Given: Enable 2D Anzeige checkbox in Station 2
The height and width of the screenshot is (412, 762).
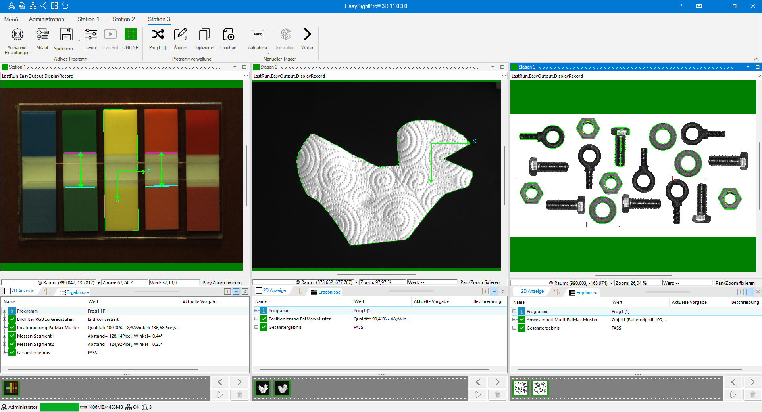Looking at the screenshot, I should [x=259, y=290].
